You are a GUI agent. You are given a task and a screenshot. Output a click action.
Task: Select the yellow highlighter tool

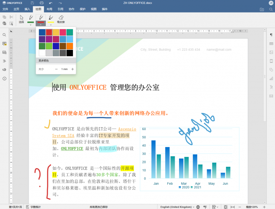point(51,18)
